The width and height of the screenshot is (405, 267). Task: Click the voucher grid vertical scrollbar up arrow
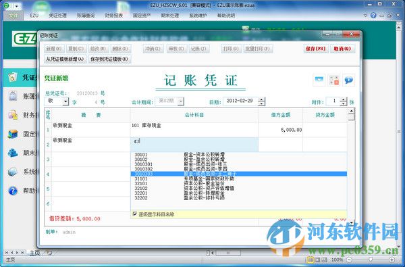pyautogui.click(x=351, y=112)
